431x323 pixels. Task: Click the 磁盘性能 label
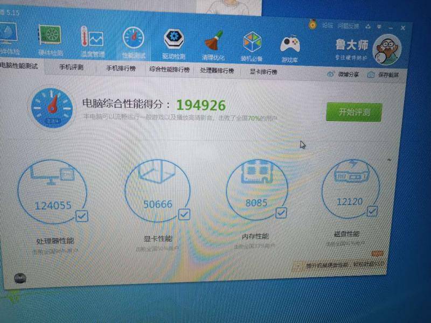point(346,234)
